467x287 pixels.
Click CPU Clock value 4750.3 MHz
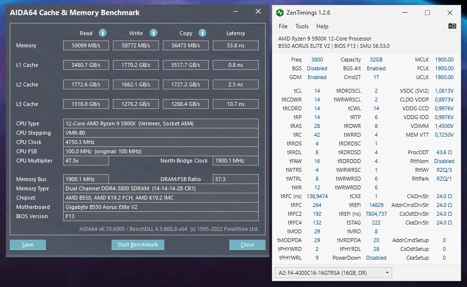point(161,142)
